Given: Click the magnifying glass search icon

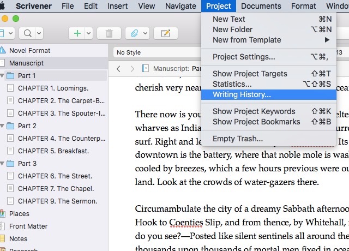Looking at the screenshot, I should click(x=27, y=33).
